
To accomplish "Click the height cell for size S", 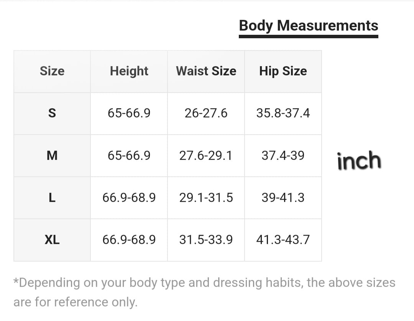I will click(x=129, y=113).
